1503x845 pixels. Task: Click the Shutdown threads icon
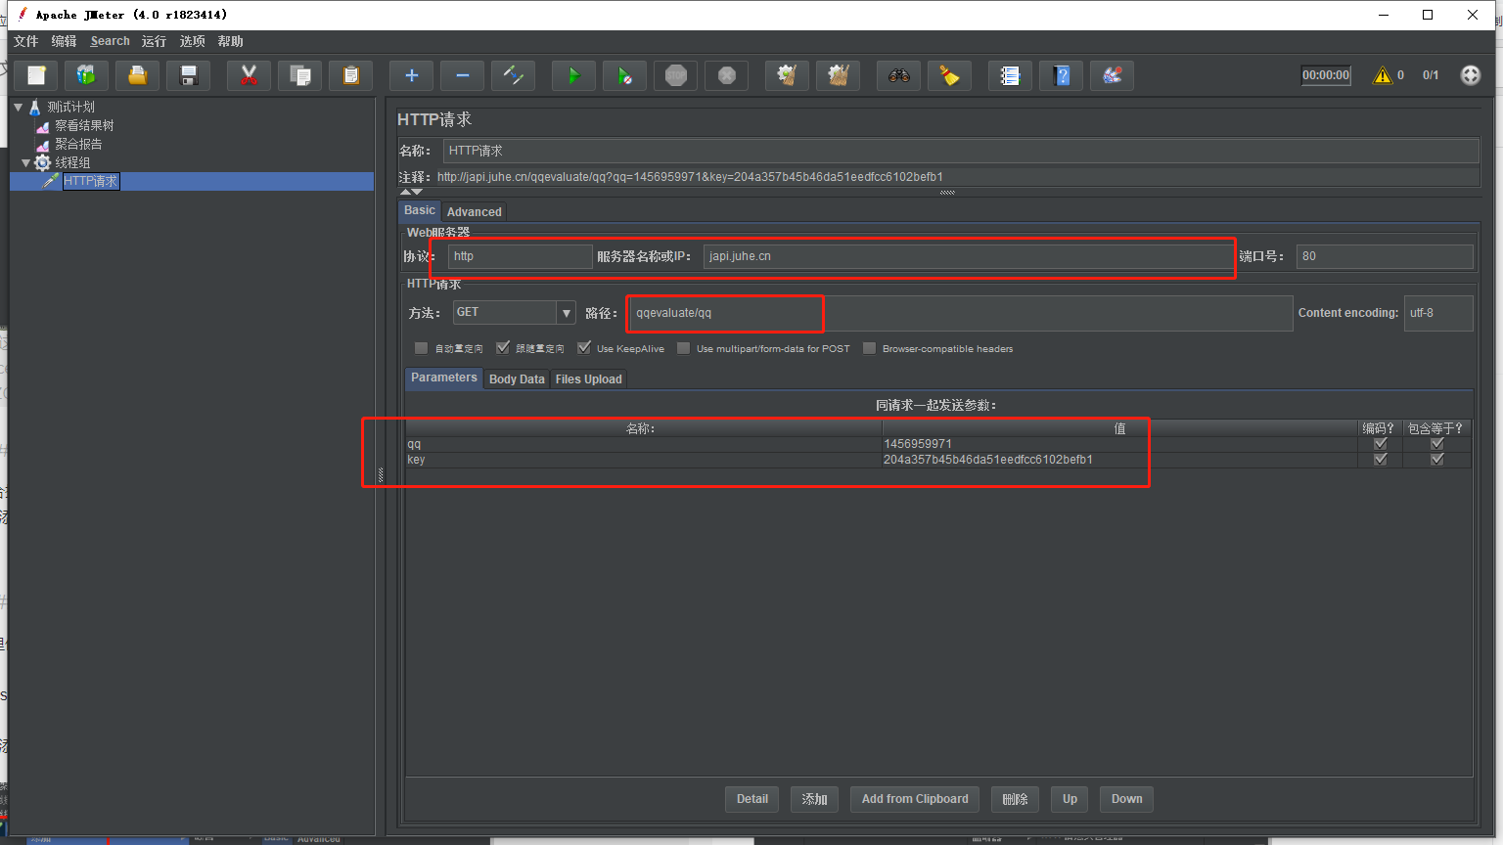coord(727,75)
